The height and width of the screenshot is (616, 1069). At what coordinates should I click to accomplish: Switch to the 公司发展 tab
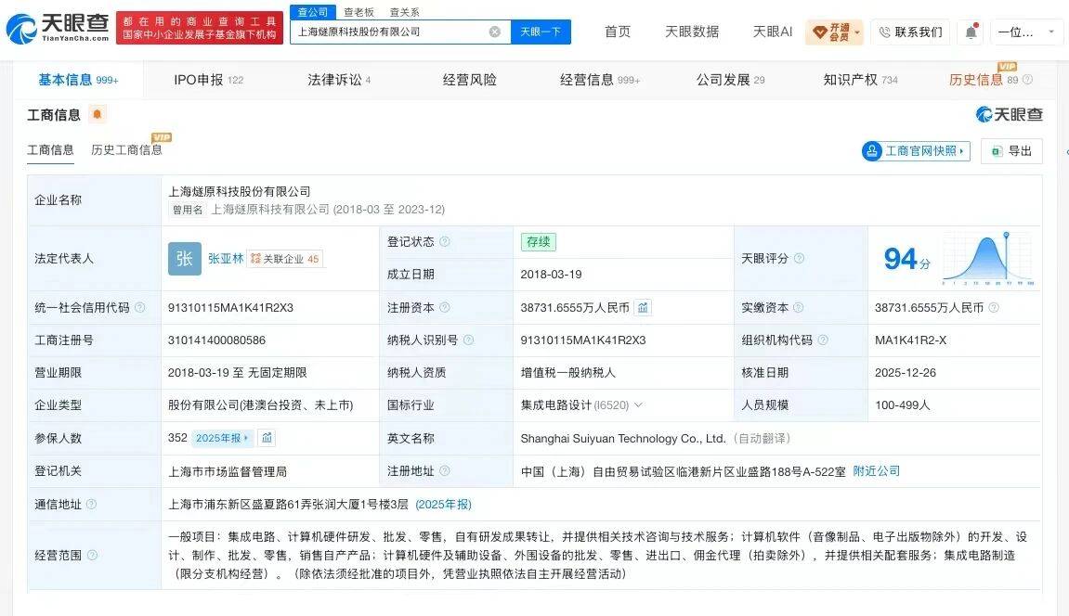(730, 80)
